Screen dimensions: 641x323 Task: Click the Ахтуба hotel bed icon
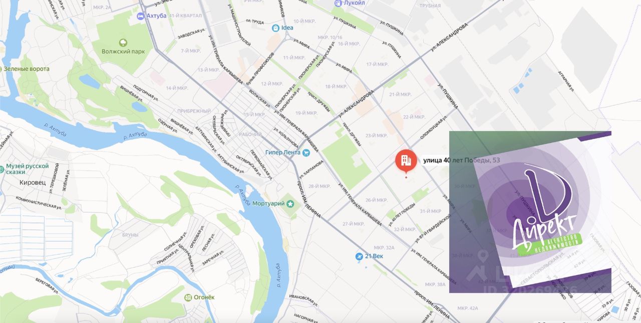tap(141, 16)
